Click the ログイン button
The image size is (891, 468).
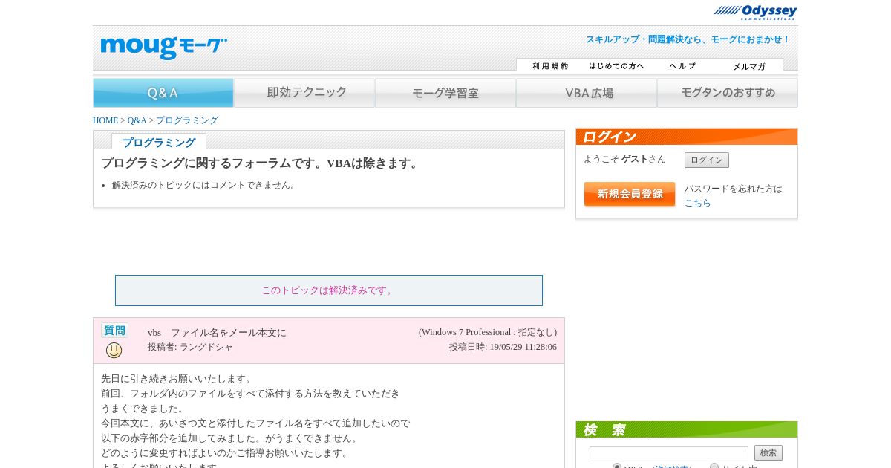coord(707,160)
